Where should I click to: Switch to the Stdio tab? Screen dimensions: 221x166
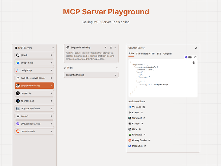[x=131, y=53]
